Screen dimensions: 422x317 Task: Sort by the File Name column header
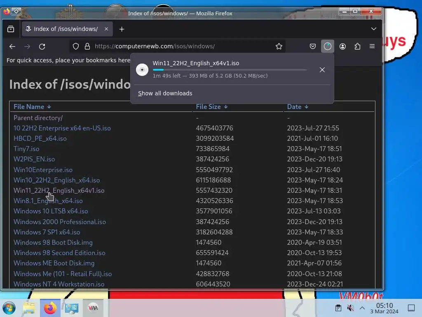[x=32, y=107]
